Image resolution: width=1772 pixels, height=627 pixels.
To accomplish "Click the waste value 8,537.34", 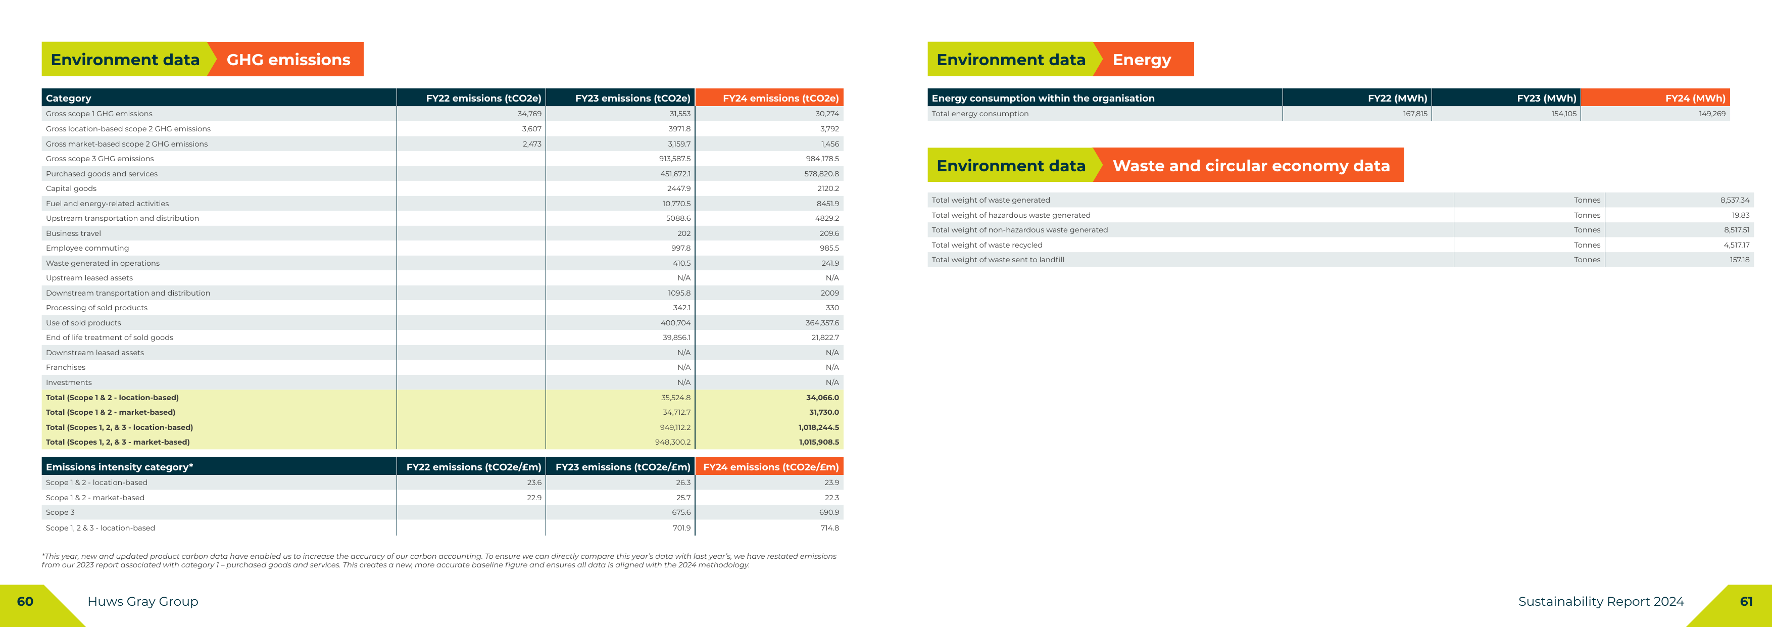I will coord(1734,200).
